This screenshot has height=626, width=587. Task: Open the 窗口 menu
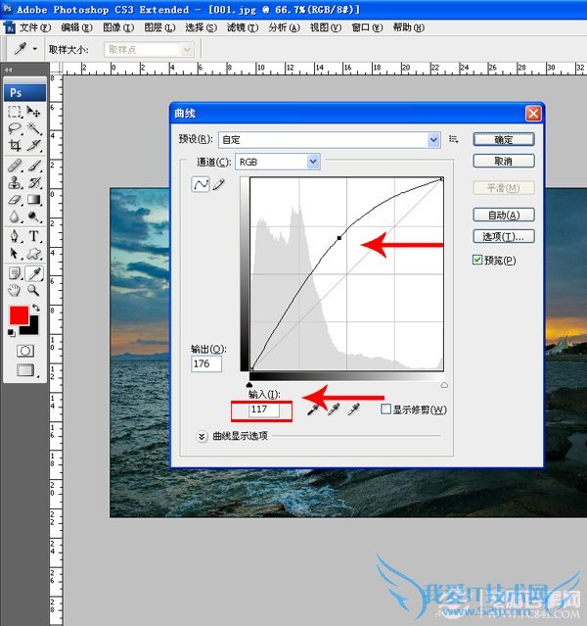(x=367, y=27)
